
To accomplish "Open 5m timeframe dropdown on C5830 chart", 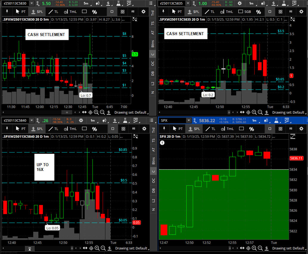I will coord(87,3).
